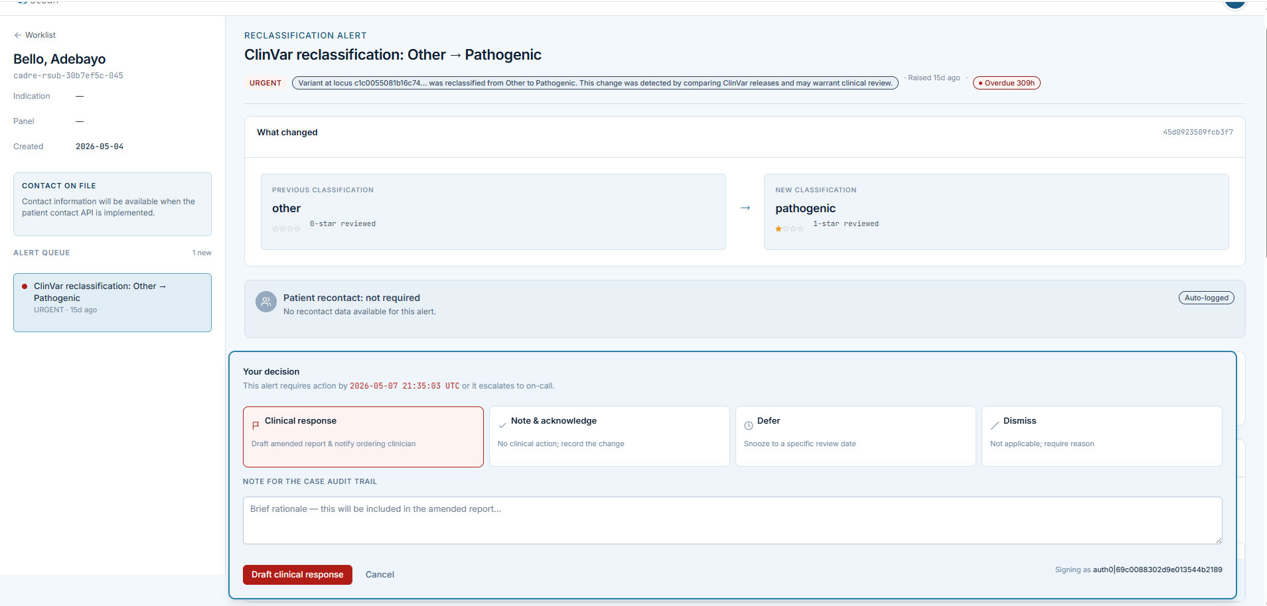Open the ClinVar reclassification alert in queue
The height and width of the screenshot is (606, 1267).
pyautogui.click(x=112, y=302)
